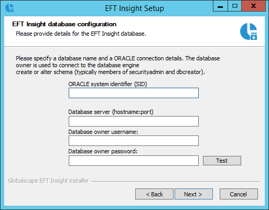The width and height of the screenshot is (269, 210).
Task: Maximize the EFT Insight Setup window
Action: pyautogui.click(x=234, y=6)
